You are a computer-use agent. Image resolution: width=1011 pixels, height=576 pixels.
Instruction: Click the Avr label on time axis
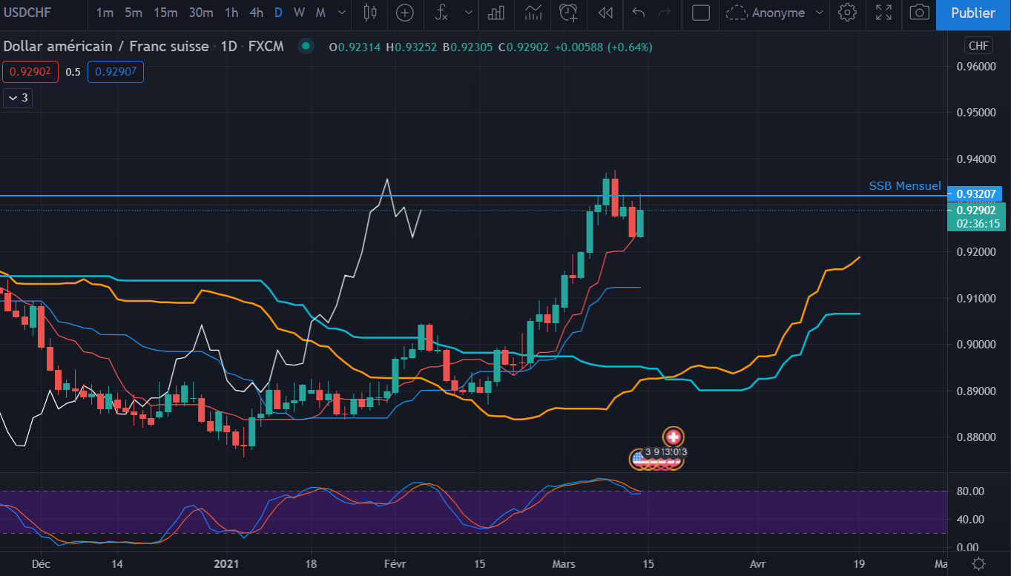[x=758, y=563]
